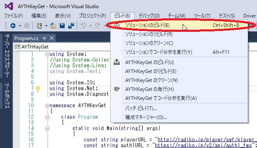Toggle the pin on Program.cs tab
This screenshot has width=257, height=148.
click(x=44, y=38)
